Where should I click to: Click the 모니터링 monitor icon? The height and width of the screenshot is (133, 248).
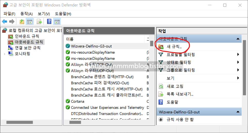click(x=11, y=54)
